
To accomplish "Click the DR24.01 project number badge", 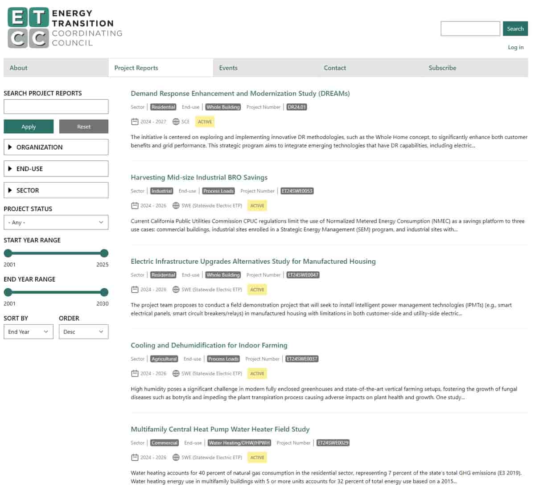I will pyautogui.click(x=296, y=107).
